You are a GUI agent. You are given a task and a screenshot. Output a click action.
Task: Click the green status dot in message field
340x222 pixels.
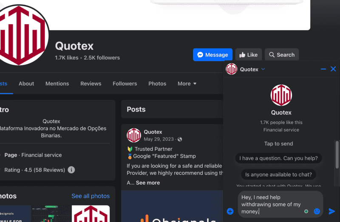306,211
